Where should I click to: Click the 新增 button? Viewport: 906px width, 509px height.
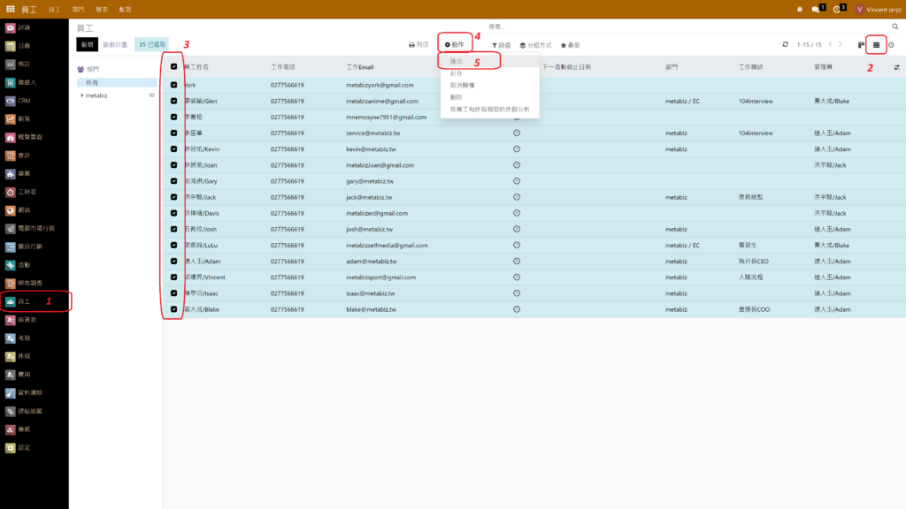point(87,44)
